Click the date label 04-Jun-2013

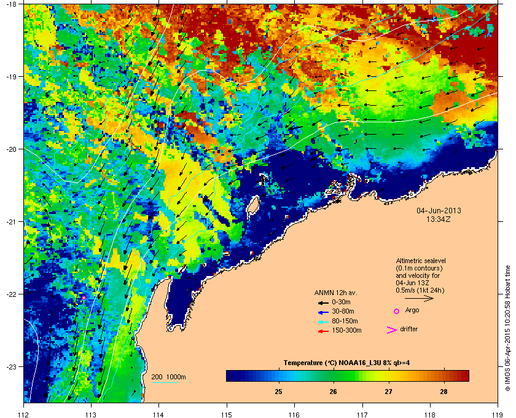pos(439,210)
